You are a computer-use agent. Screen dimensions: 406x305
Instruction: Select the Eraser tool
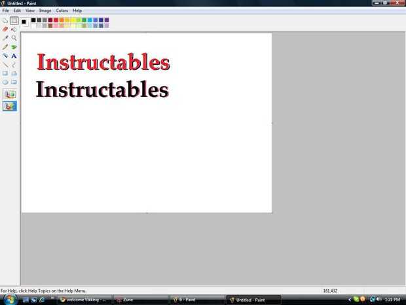coord(5,29)
